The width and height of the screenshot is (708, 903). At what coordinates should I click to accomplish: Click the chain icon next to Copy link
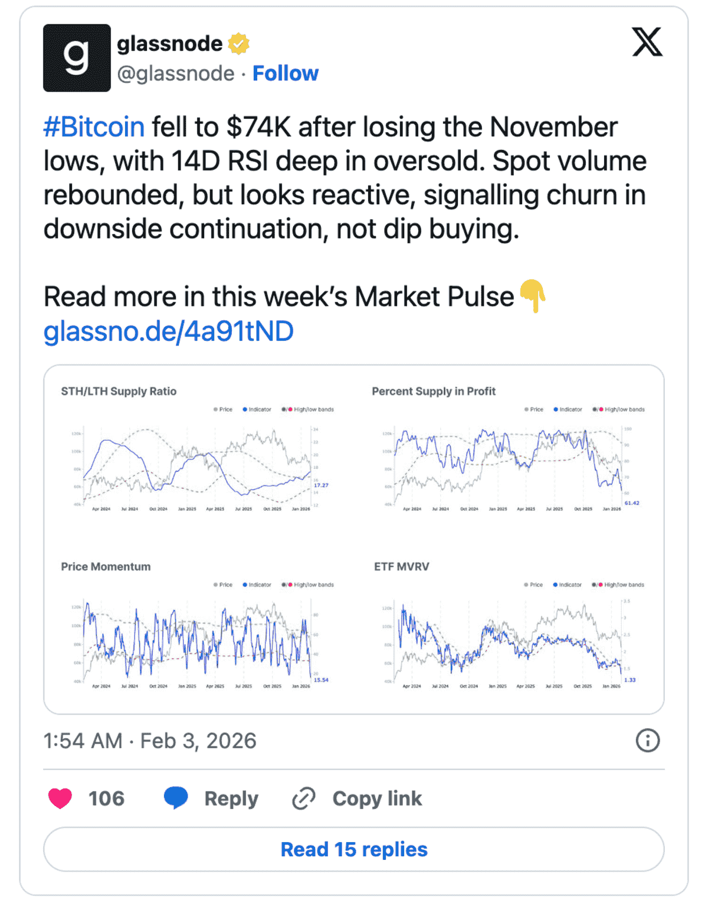tap(303, 798)
